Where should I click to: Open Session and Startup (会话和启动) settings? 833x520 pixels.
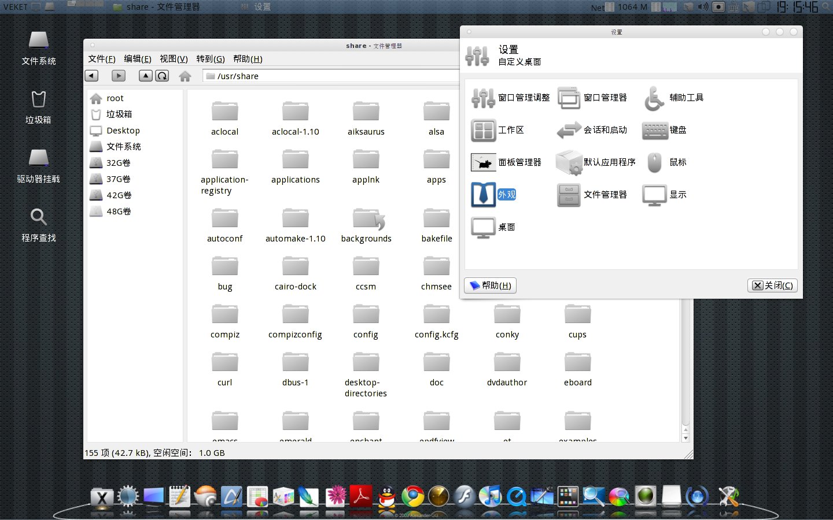[x=592, y=130]
